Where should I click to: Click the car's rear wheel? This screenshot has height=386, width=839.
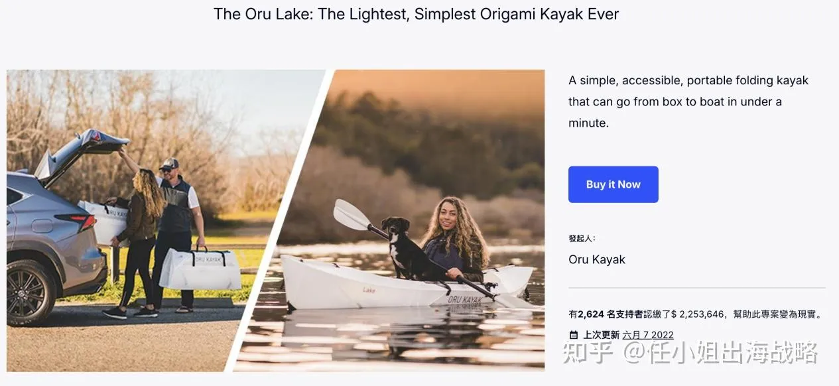[30, 292]
